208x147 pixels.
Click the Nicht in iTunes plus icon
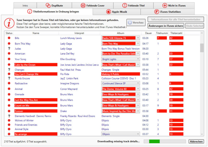coord(165,5)
